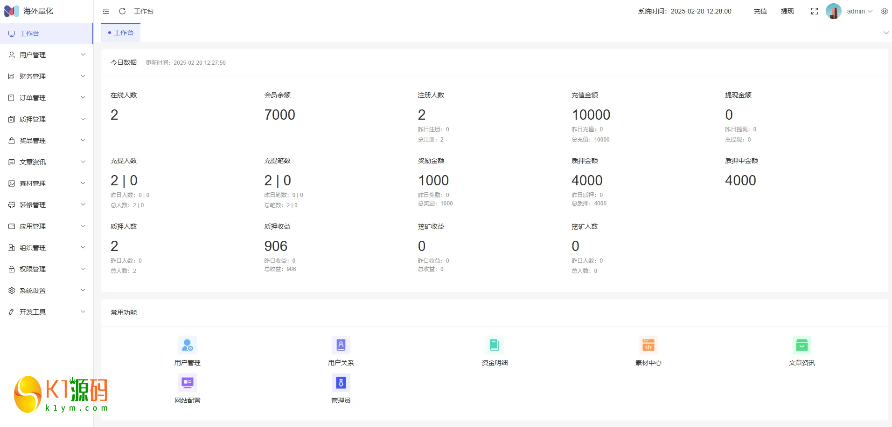Click the 质押管理 icon in sidebar
Screen dimensions: 892x427
point(12,119)
